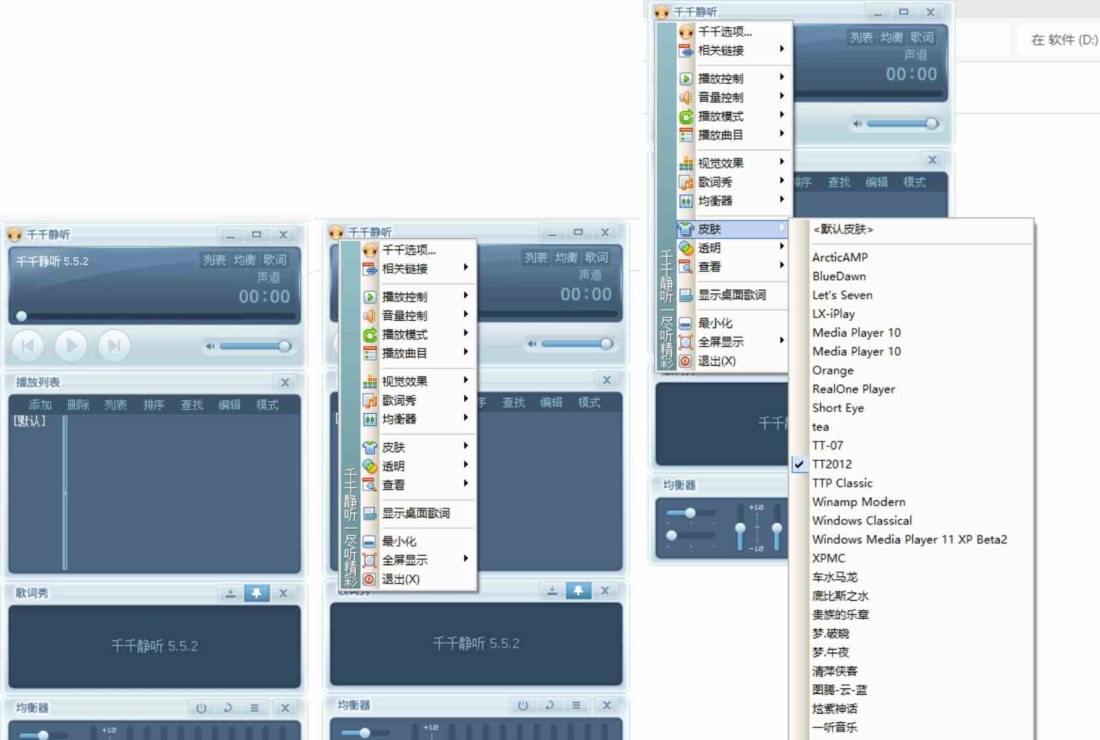The height and width of the screenshot is (740, 1100).
Task: Expand 播放模式 submenu in middle player's menu
Action: click(418, 335)
